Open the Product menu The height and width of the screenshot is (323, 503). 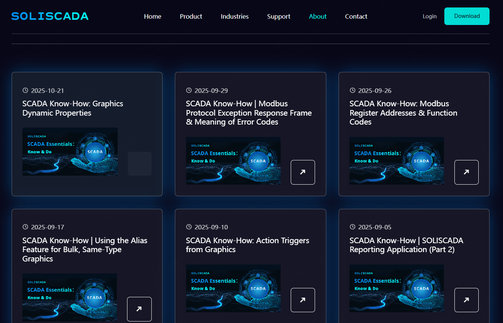click(191, 16)
